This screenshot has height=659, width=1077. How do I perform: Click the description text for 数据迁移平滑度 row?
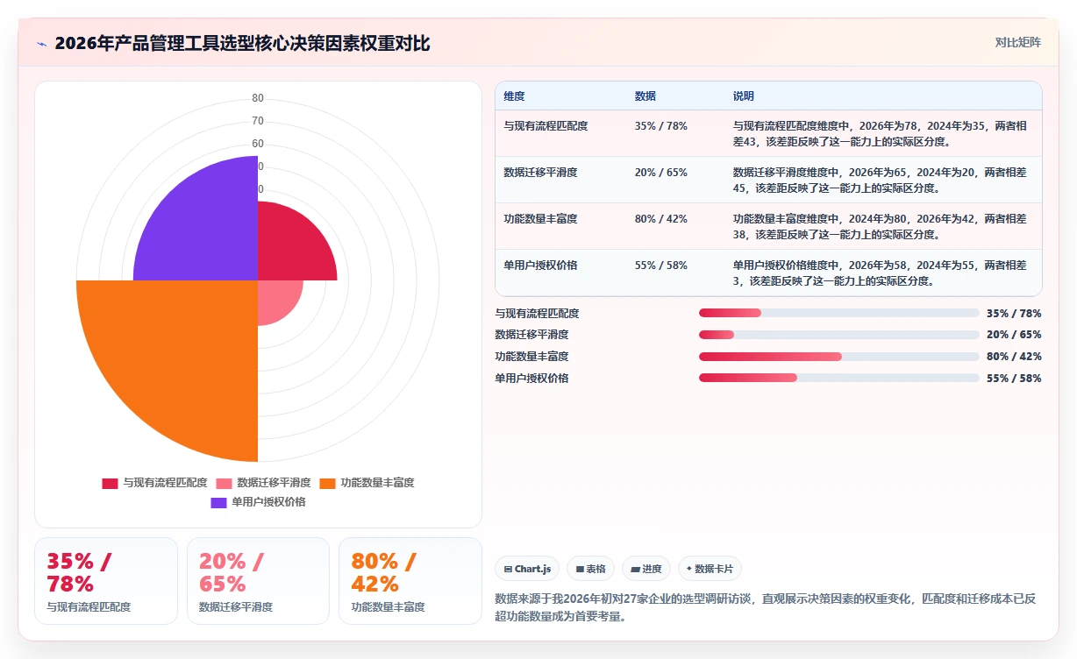[880, 180]
